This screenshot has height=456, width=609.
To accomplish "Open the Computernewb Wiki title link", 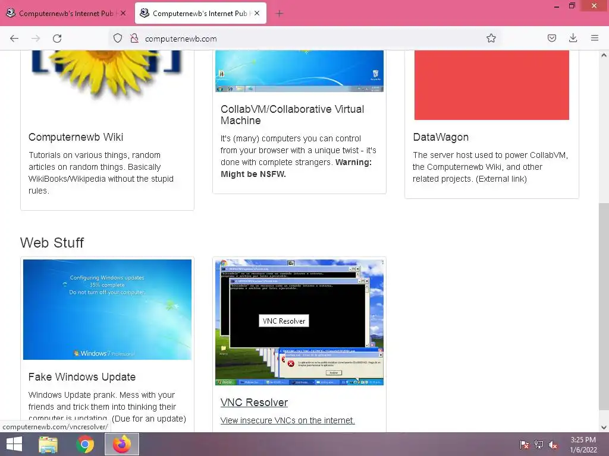I will tap(76, 137).
